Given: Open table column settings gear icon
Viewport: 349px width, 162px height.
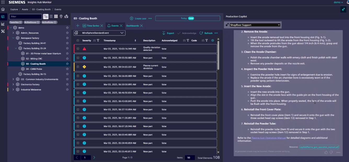Looking at the screenshot, I should (x=213, y=40).
